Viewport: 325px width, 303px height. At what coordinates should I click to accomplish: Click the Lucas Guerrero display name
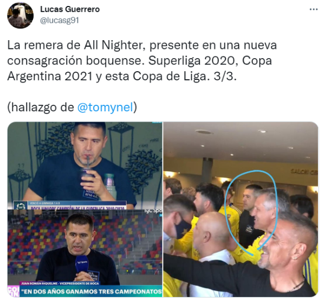click(x=70, y=9)
